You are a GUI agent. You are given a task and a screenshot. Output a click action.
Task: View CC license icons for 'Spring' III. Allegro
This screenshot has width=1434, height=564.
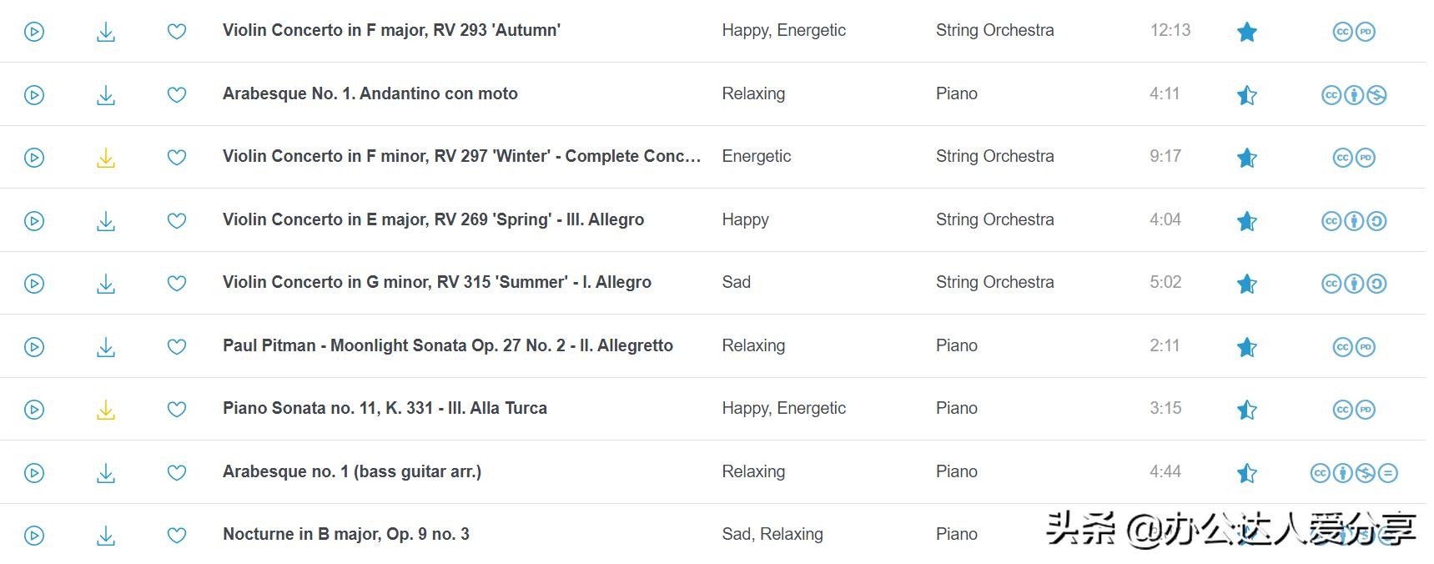pyautogui.click(x=1353, y=221)
